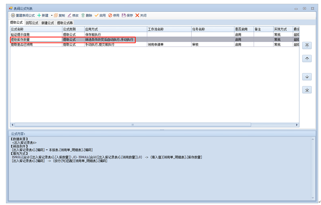The image size is (321, 205).
Task: Click the 删除 delete toolbar button
Action: pos(87,15)
